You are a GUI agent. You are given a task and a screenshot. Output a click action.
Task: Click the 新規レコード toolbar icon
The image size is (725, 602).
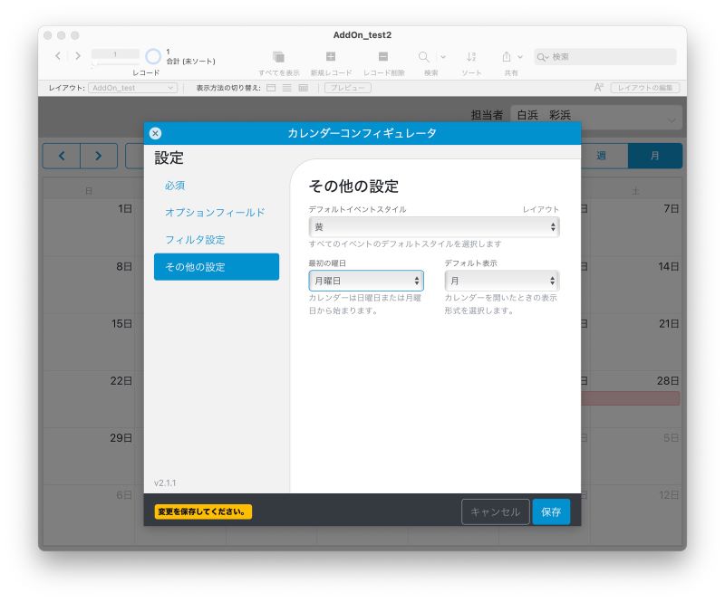(331, 56)
